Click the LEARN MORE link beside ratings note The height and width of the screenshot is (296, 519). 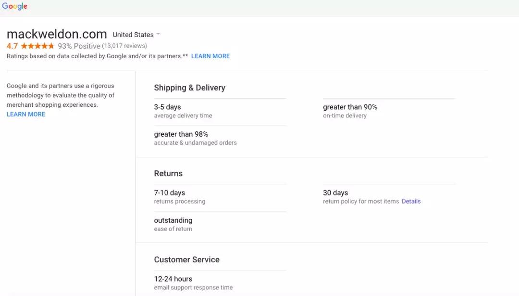pos(210,56)
